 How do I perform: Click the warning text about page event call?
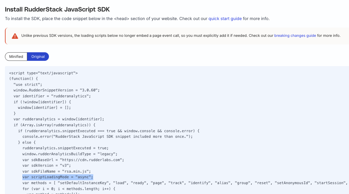point(181,36)
